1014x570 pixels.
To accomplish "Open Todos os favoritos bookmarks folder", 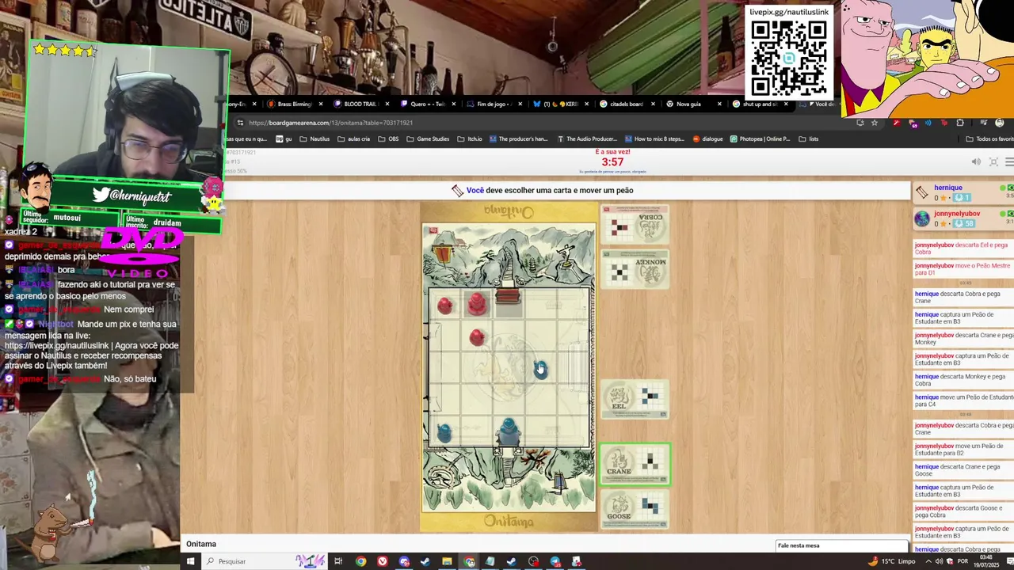I will point(989,139).
